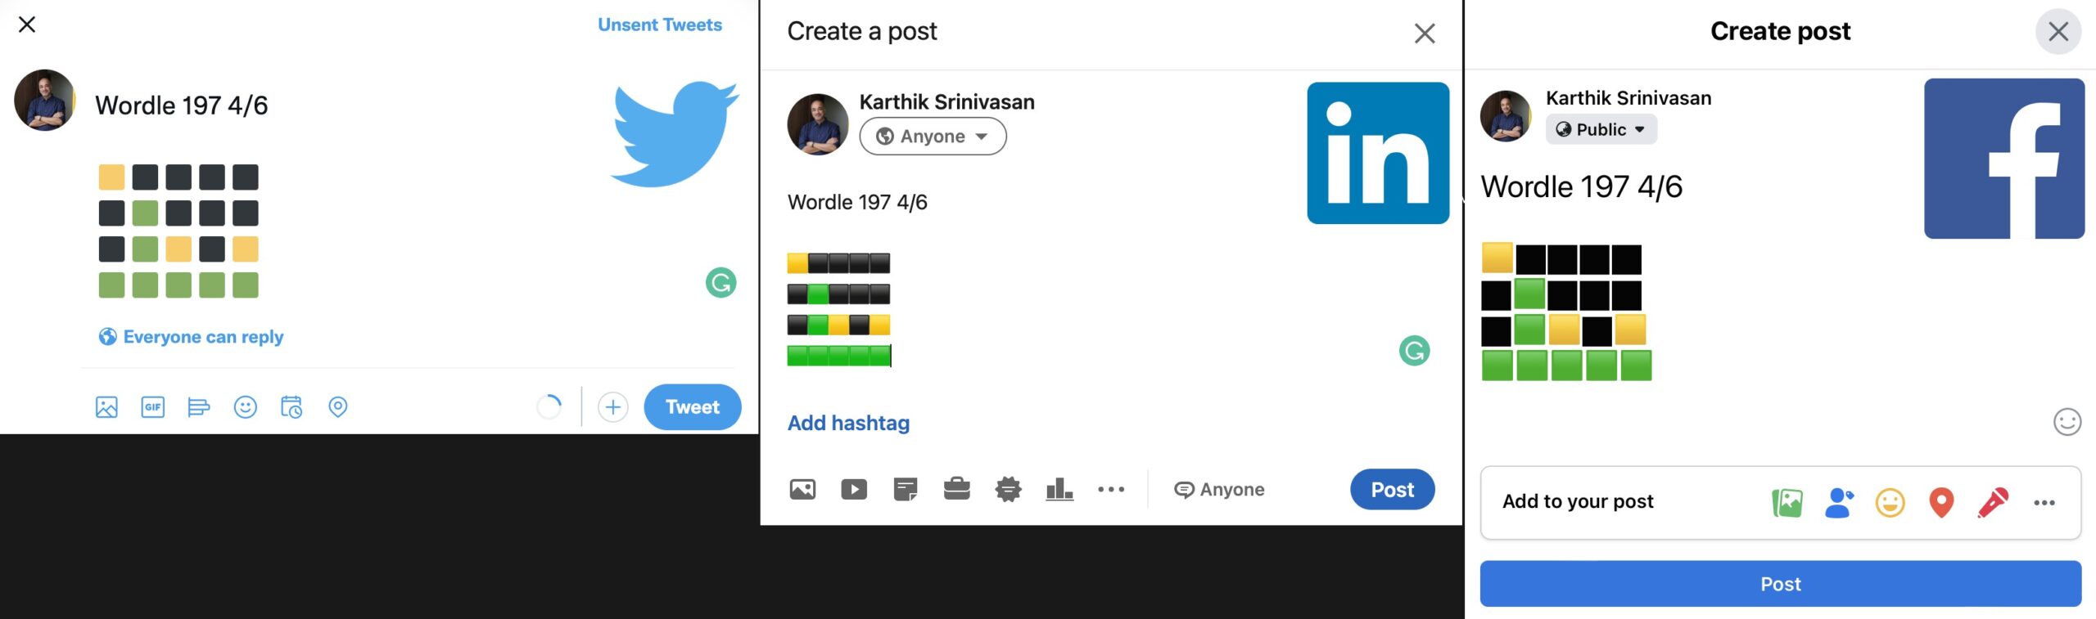Viewport: 2096px width, 619px height.
Task: Open the schedule tweet calendar icon
Action: [291, 407]
